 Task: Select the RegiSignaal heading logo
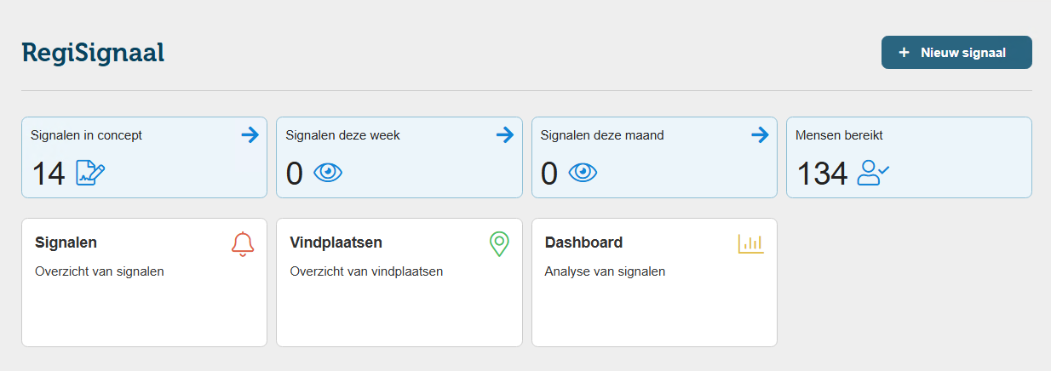[93, 53]
